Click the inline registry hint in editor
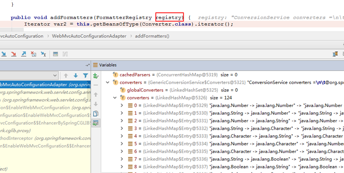The height and width of the screenshot is (173, 344). [271, 18]
